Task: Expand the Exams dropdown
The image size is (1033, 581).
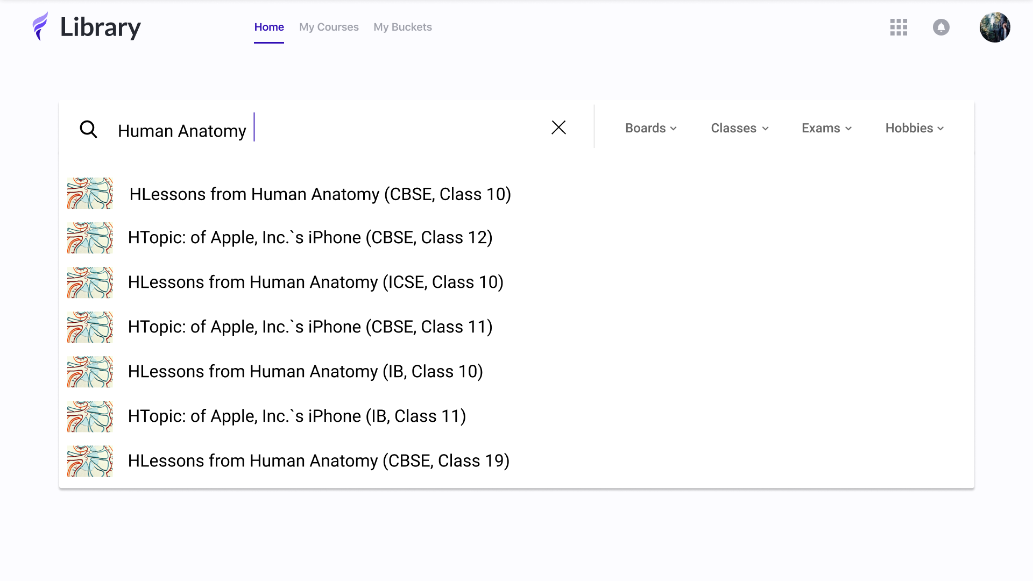Action: click(826, 128)
